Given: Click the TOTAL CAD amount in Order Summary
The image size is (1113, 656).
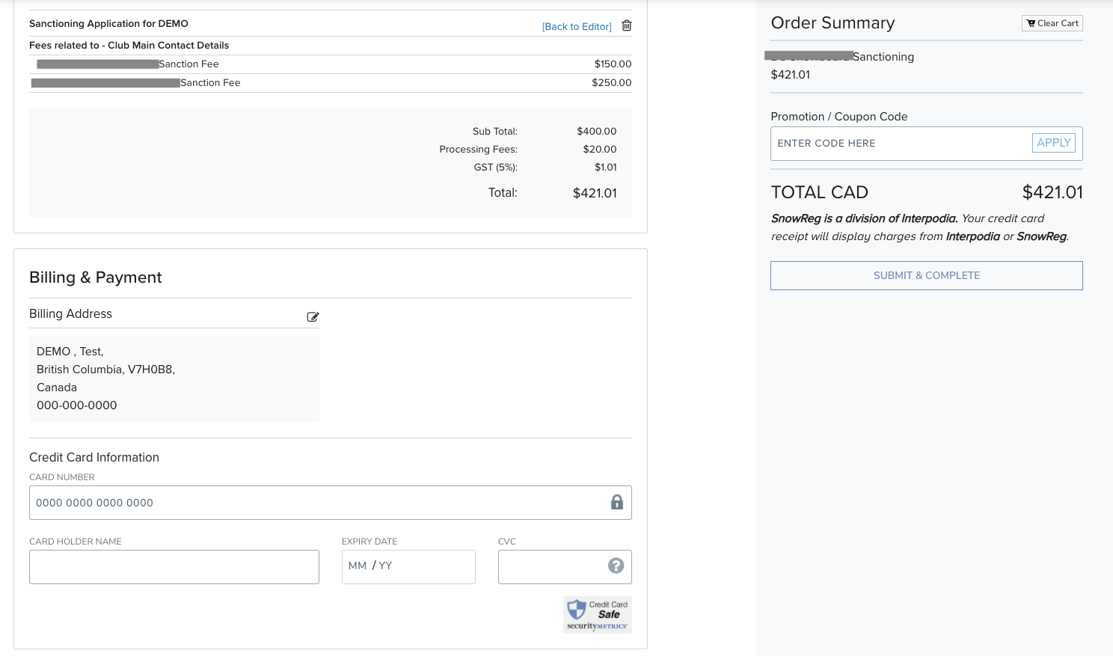Looking at the screenshot, I should [x=1052, y=193].
